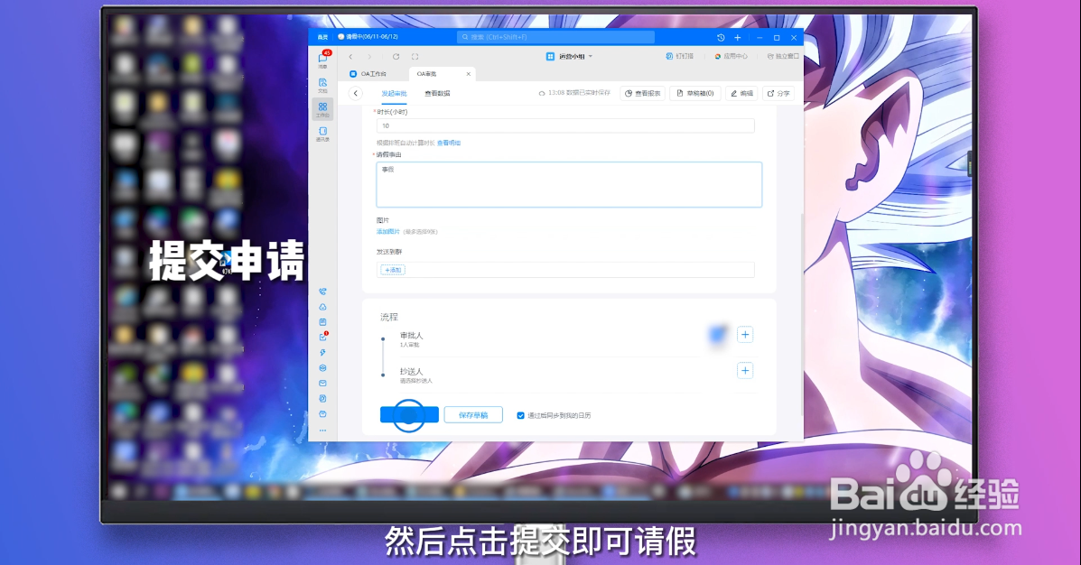Viewport: 1081px width, 565px height.
Task: Open the 文档 documents sidebar icon
Action: pos(322,85)
